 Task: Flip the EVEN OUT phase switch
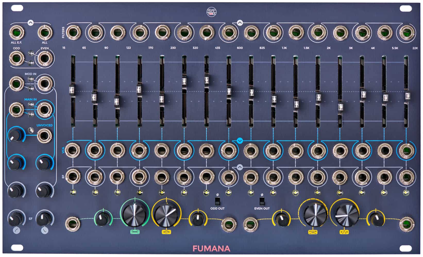pos(262,201)
